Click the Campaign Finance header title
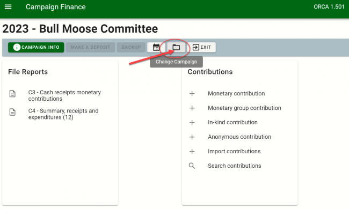349x209 pixels. 56,7
